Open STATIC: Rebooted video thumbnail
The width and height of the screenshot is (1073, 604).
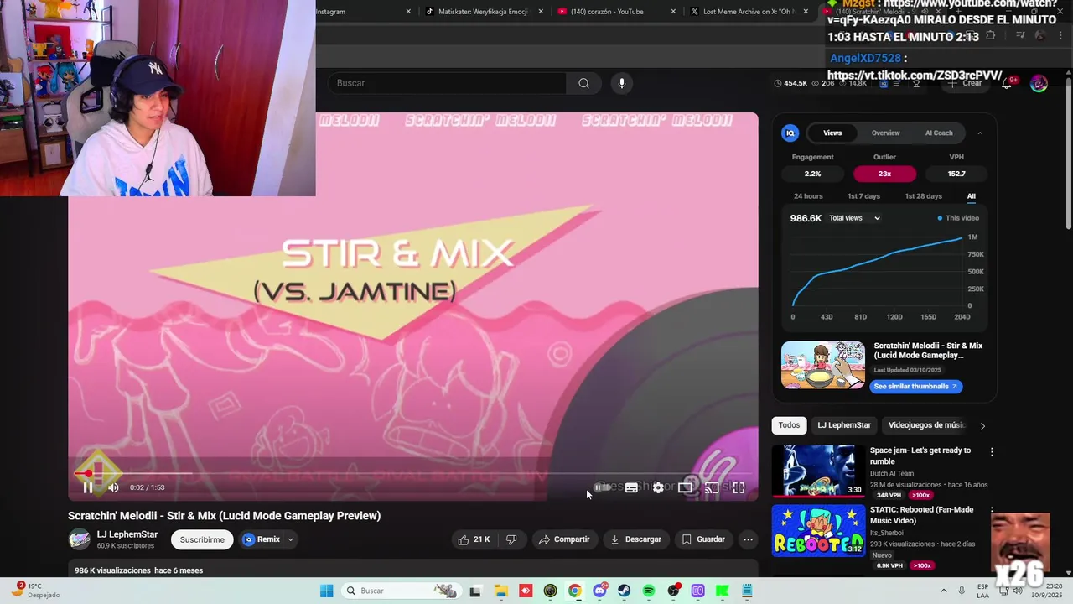818,530
